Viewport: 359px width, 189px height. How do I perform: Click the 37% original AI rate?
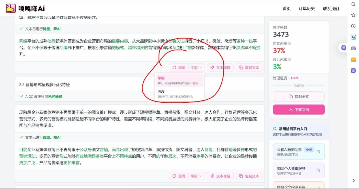point(279,51)
